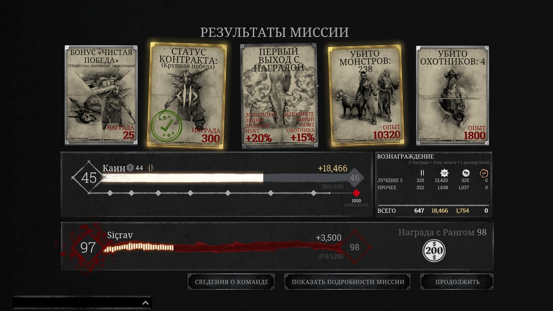
Task: Open the 'Сведения о команде' team details
Action: [231, 282]
